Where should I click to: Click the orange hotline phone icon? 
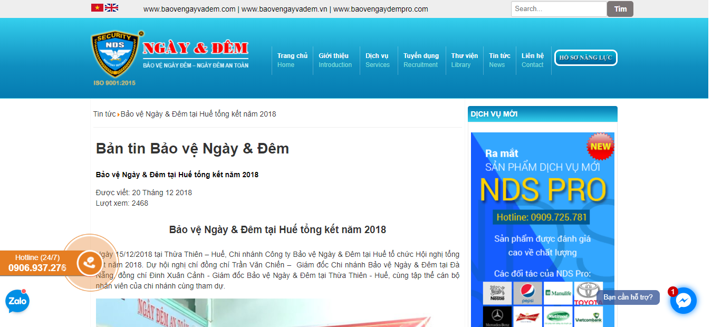[x=89, y=263]
